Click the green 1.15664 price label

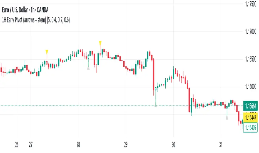click(251, 106)
